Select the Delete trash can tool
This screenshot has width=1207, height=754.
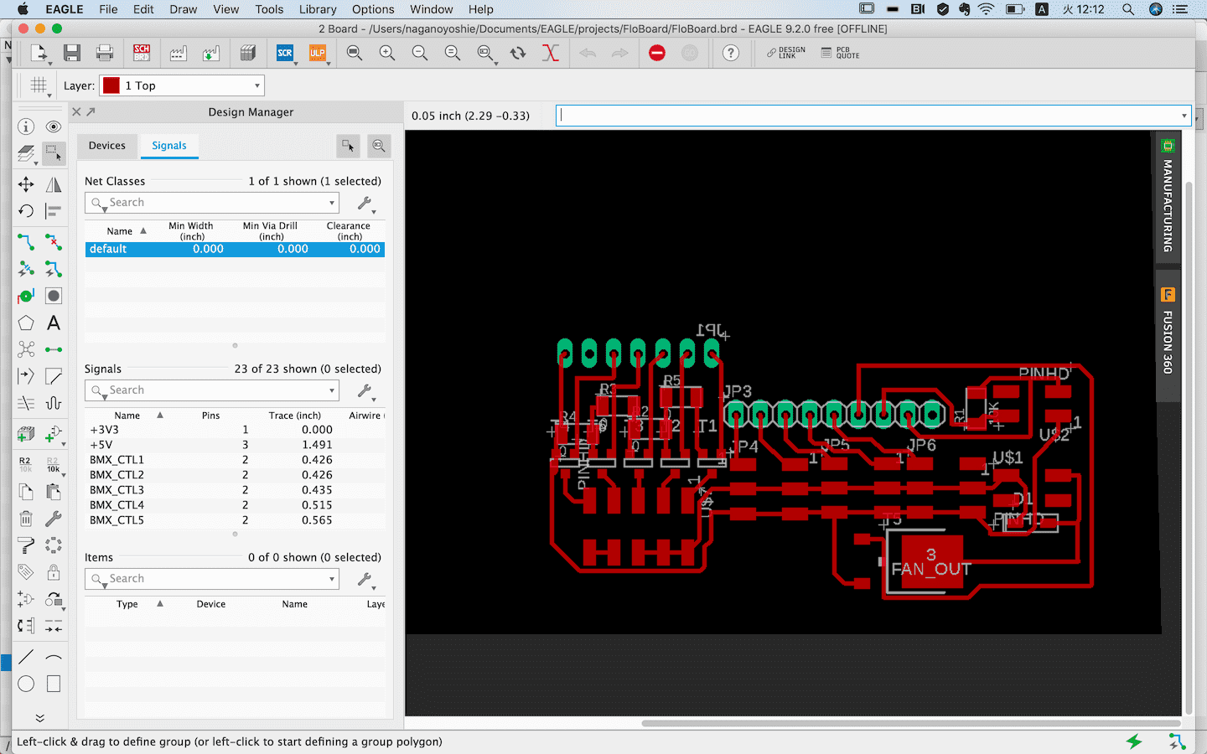pos(26,519)
